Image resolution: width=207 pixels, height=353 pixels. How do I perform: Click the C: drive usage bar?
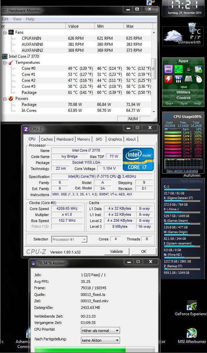click(x=182, y=190)
